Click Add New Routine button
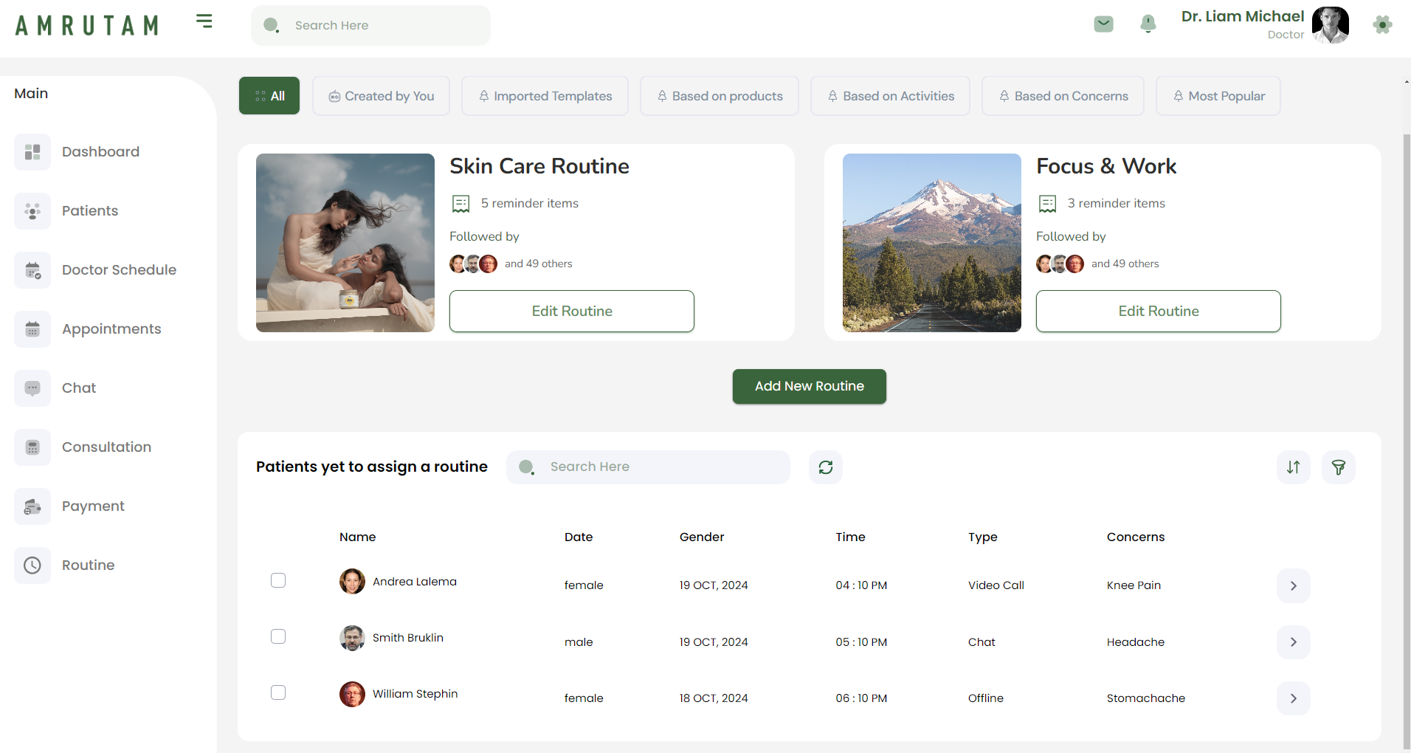 (x=810, y=387)
